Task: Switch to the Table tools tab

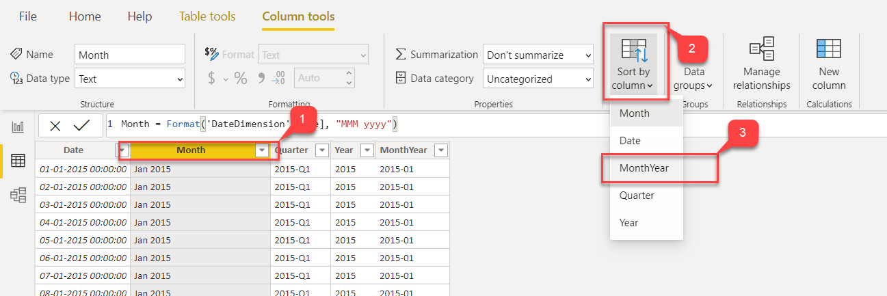Action: 207,16
